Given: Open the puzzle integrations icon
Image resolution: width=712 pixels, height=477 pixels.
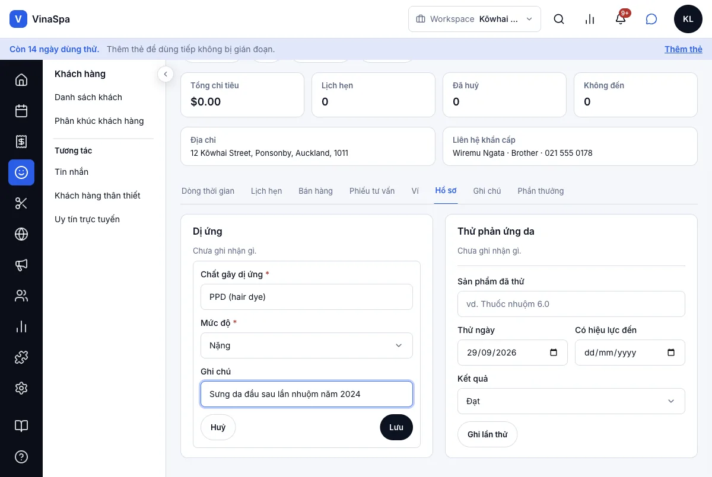Looking at the screenshot, I should (x=21, y=357).
